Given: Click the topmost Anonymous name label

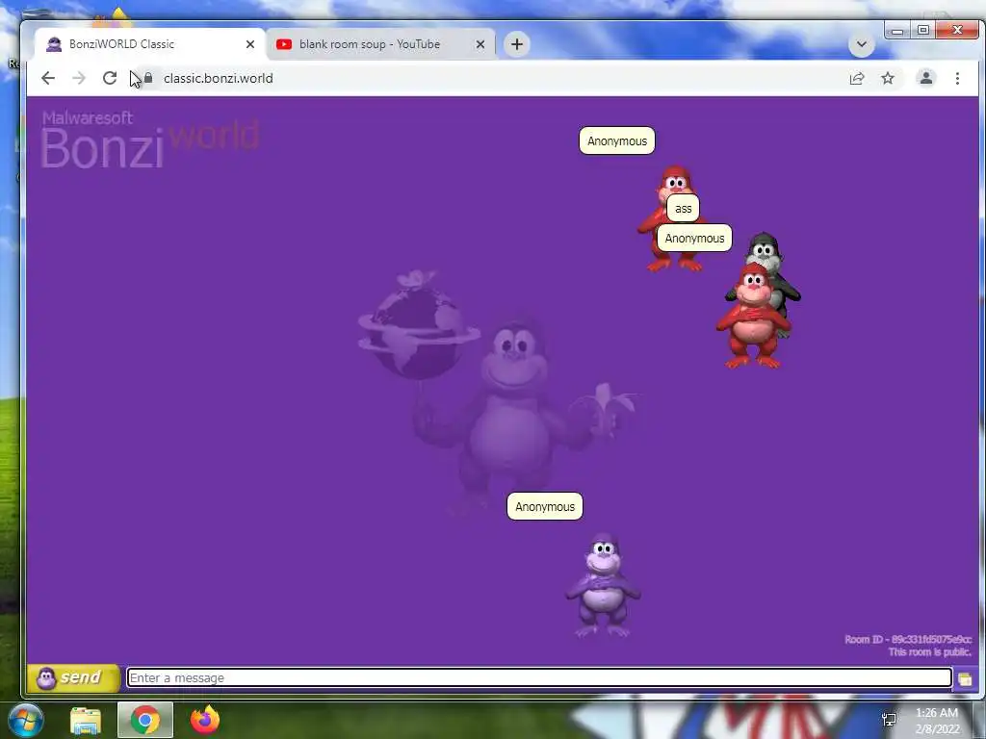Looking at the screenshot, I should (617, 140).
